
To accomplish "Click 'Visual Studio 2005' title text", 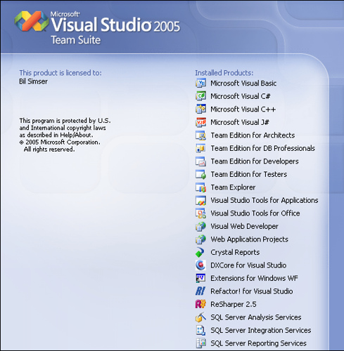I will click(x=115, y=25).
